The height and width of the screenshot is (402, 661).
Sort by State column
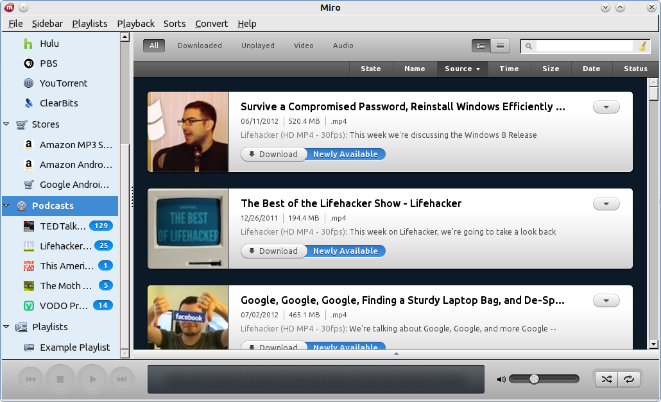(x=371, y=69)
